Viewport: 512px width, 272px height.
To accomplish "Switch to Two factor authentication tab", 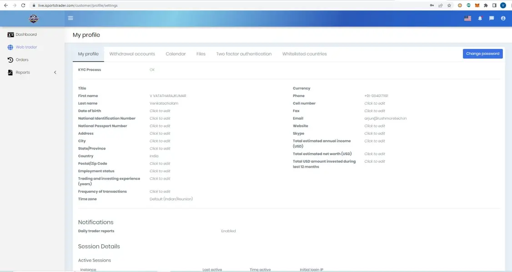I will click(244, 54).
